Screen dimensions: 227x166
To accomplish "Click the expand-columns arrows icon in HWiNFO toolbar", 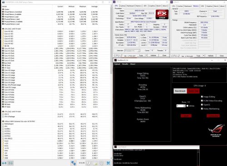I will coord(4,163).
